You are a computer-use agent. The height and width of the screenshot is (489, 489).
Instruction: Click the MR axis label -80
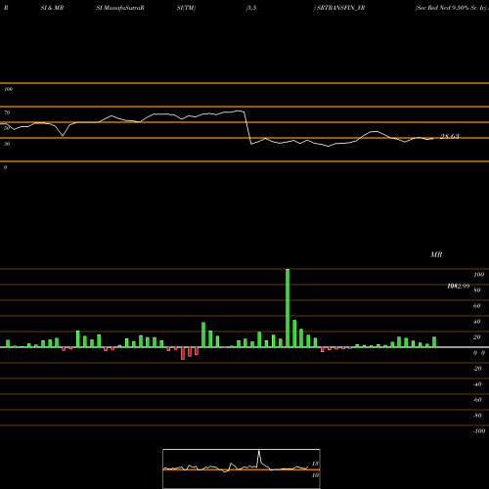(477, 416)
